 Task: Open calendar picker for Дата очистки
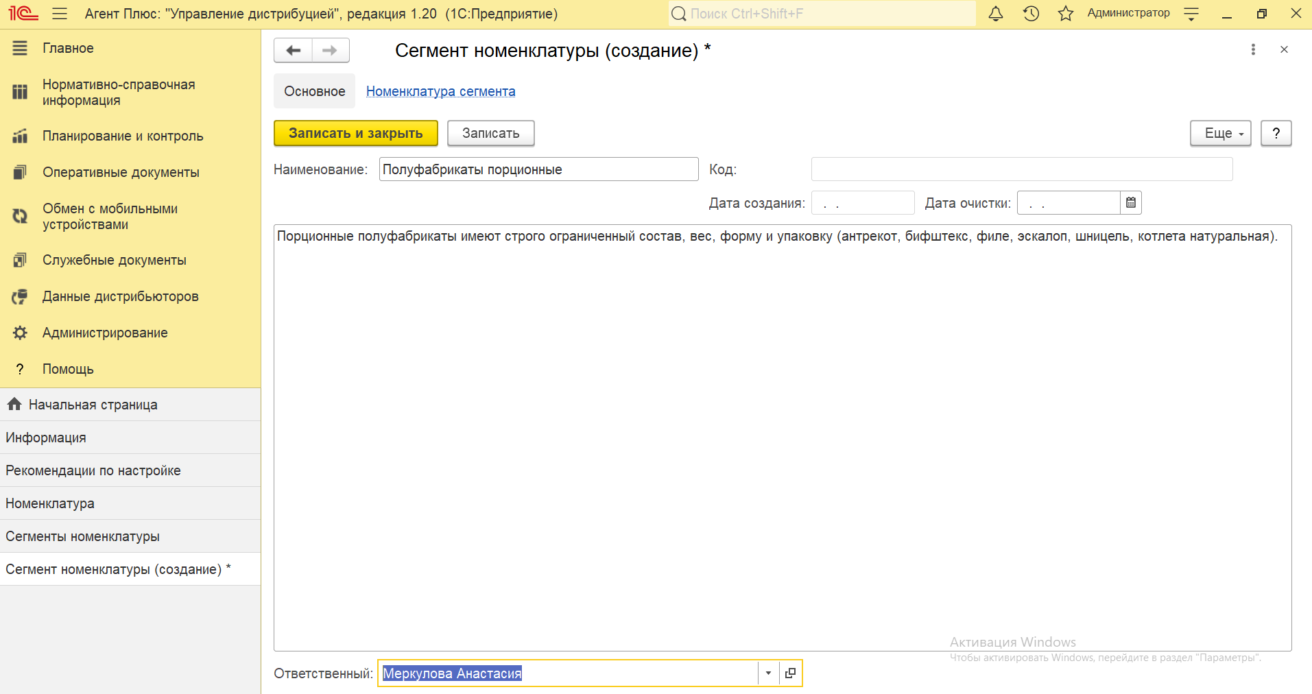coord(1130,203)
